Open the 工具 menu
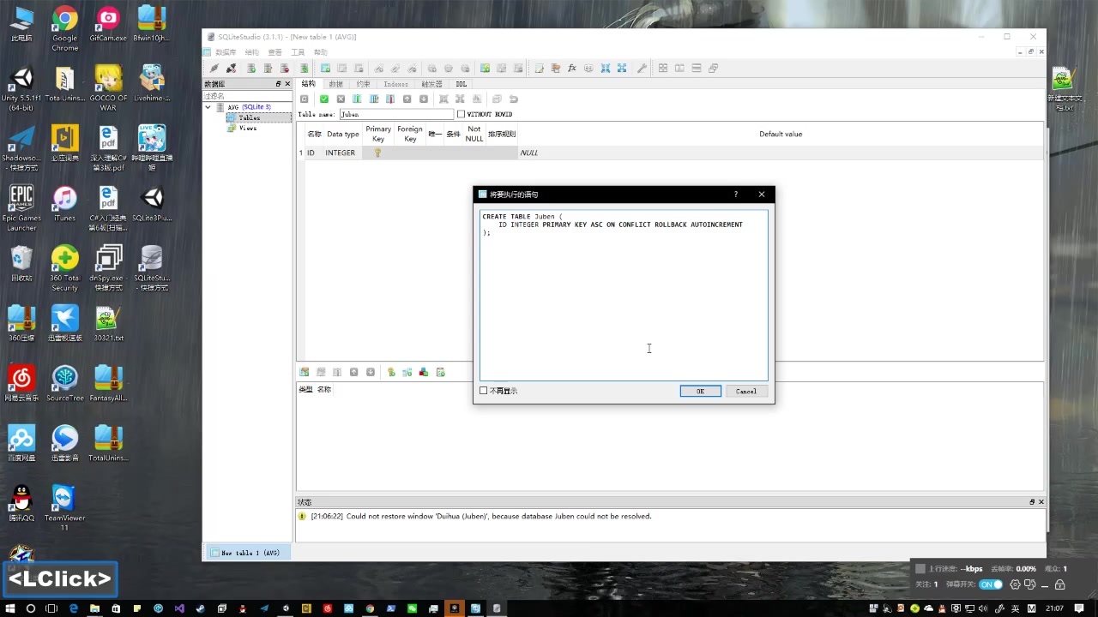 click(x=298, y=52)
